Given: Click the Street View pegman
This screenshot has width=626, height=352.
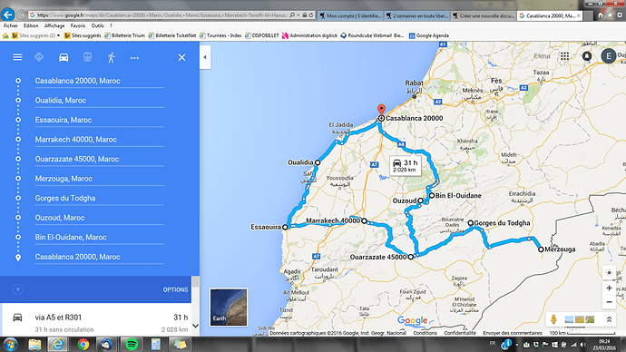Looking at the screenshot, I should click(x=553, y=319).
